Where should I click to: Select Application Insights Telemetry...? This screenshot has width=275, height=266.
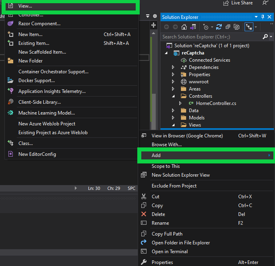pos(71,91)
